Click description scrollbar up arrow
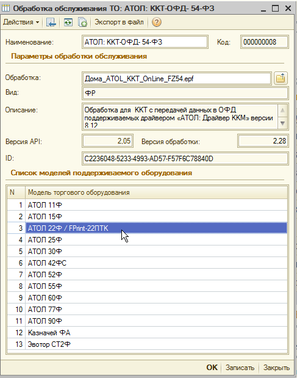The image size is (297, 378). point(282,110)
